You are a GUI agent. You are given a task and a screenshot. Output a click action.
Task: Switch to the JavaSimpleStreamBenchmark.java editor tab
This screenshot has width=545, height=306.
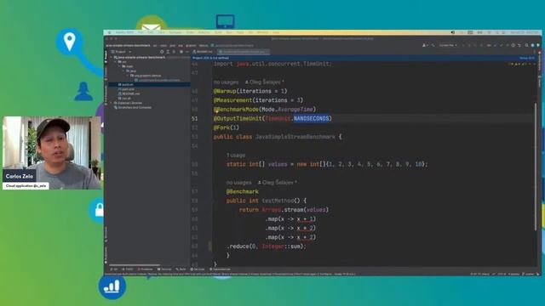244,52
